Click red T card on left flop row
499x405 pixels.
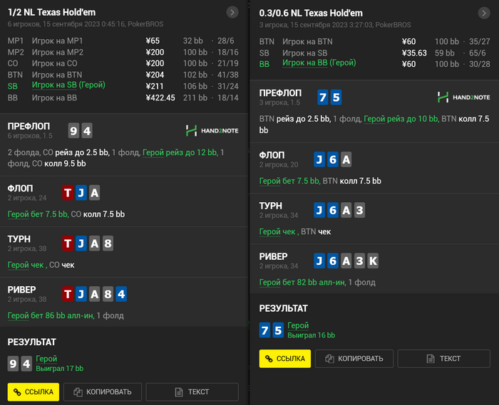tap(68, 193)
